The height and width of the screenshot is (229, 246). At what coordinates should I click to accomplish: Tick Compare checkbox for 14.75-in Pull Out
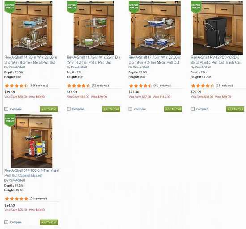click(x=6, y=109)
